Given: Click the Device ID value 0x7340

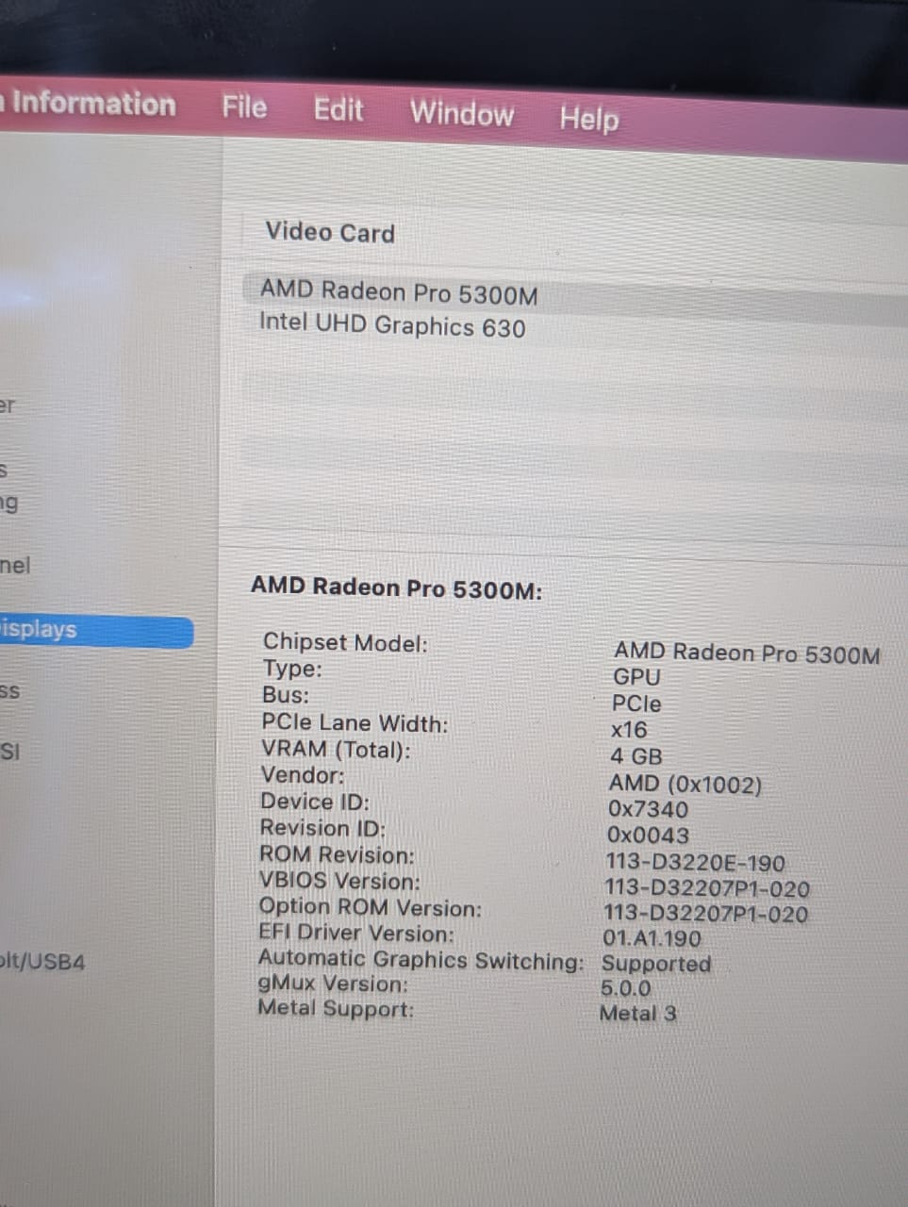Looking at the screenshot, I should point(648,809).
